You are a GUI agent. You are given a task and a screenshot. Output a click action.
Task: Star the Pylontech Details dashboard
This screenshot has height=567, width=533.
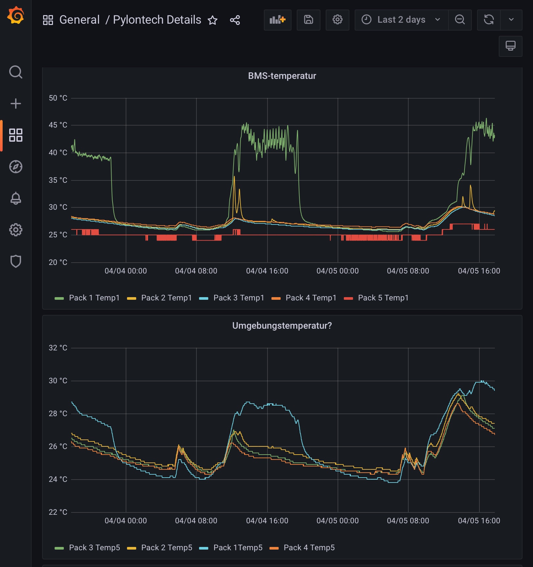coord(213,20)
